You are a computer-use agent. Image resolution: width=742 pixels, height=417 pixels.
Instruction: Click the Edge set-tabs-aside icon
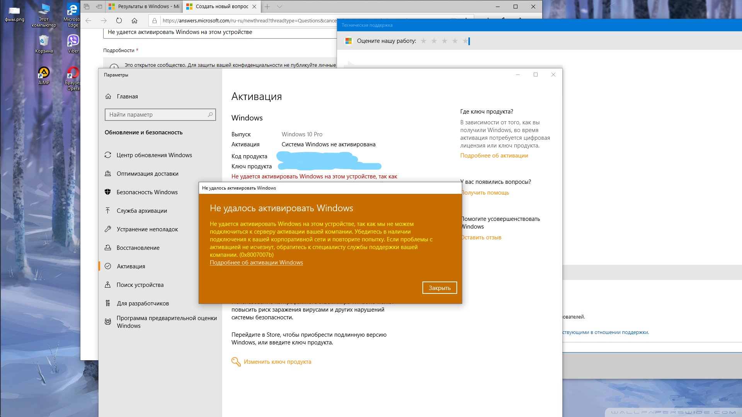(x=99, y=7)
